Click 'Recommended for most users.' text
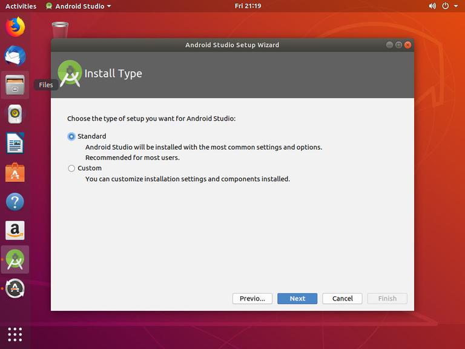This screenshot has height=349, width=465. point(133,158)
